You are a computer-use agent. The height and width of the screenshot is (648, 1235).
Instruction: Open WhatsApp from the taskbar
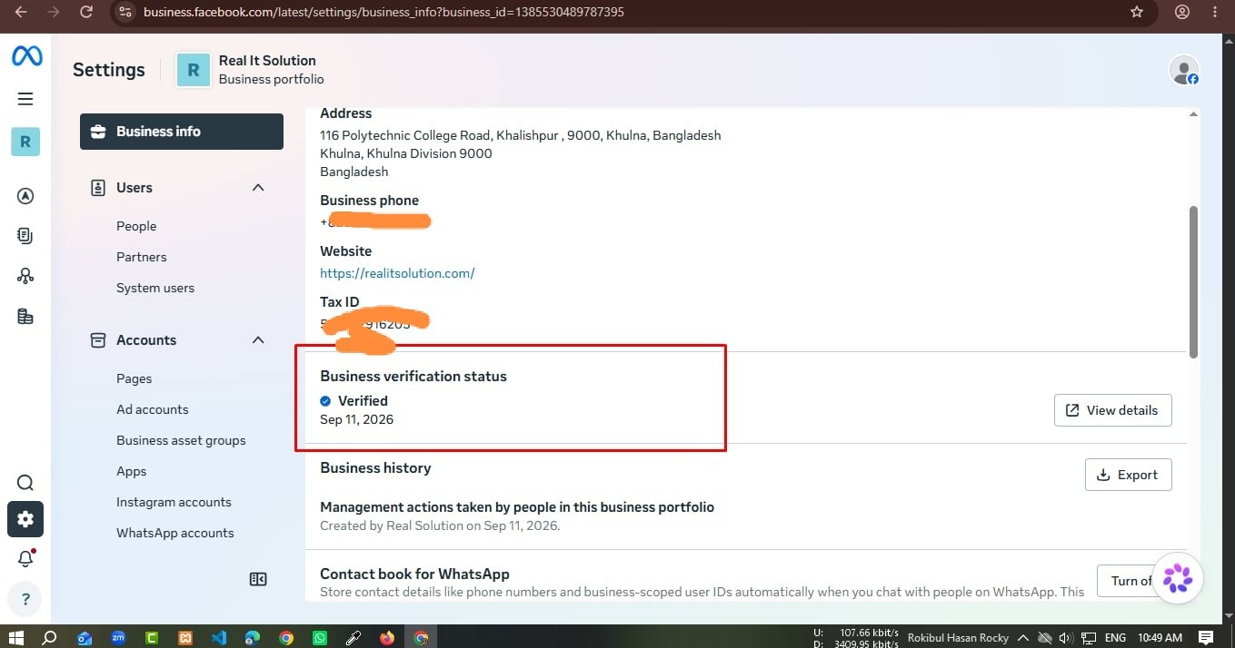[x=320, y=637]
